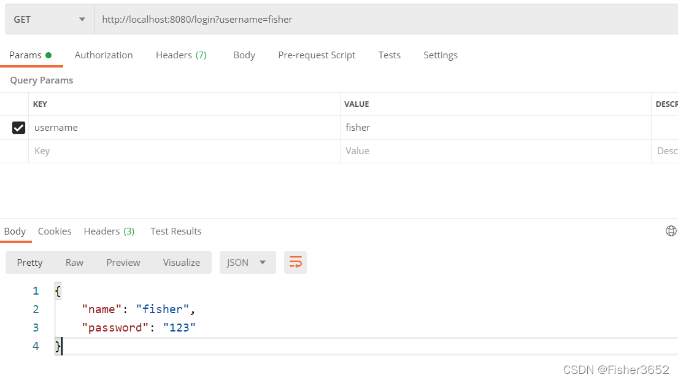Screen dimensions: 678x380
Task: Switch to the Params tab
Action: pyautogui.click(x=31, y=55)
